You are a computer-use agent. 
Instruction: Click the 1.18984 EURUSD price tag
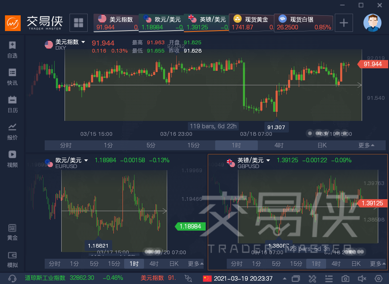[190, 226]
